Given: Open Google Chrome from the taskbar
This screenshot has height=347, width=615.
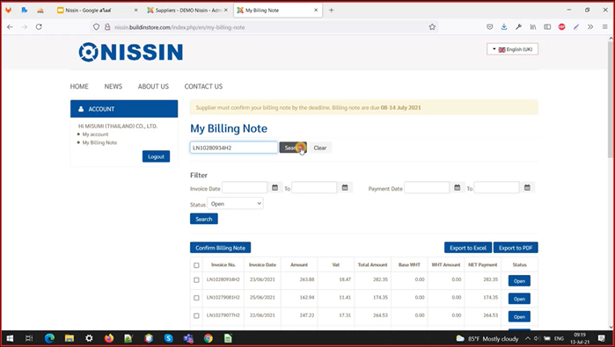Looking at the screenshot, I should coord(209,338).
